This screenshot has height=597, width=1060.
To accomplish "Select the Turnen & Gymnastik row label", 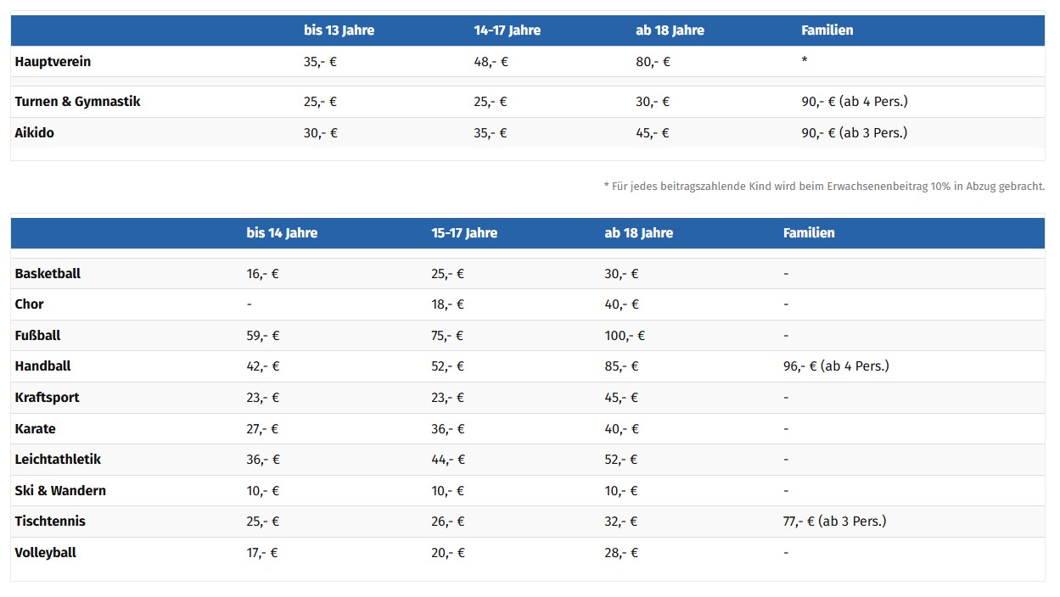I will coord(77,102).
